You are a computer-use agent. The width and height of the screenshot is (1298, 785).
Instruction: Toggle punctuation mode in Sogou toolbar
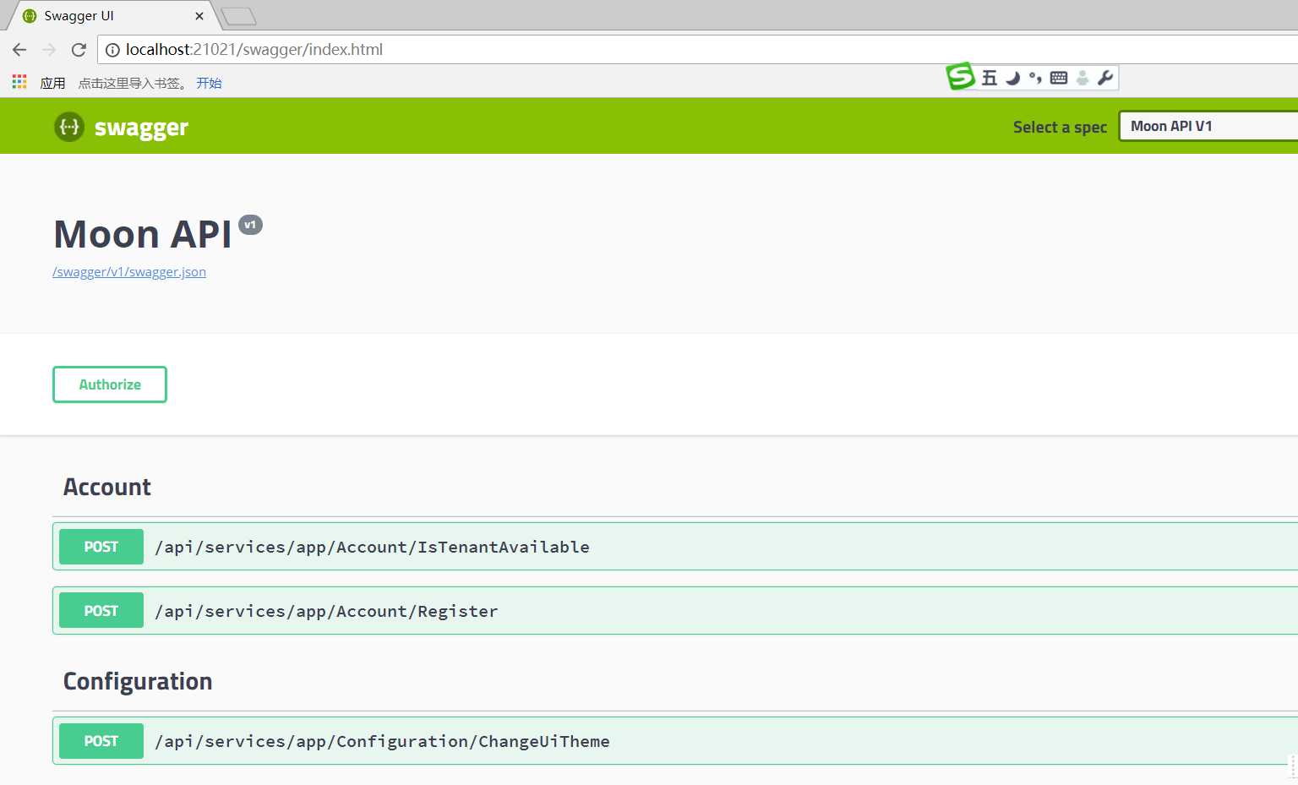[x=1035, y=78]
